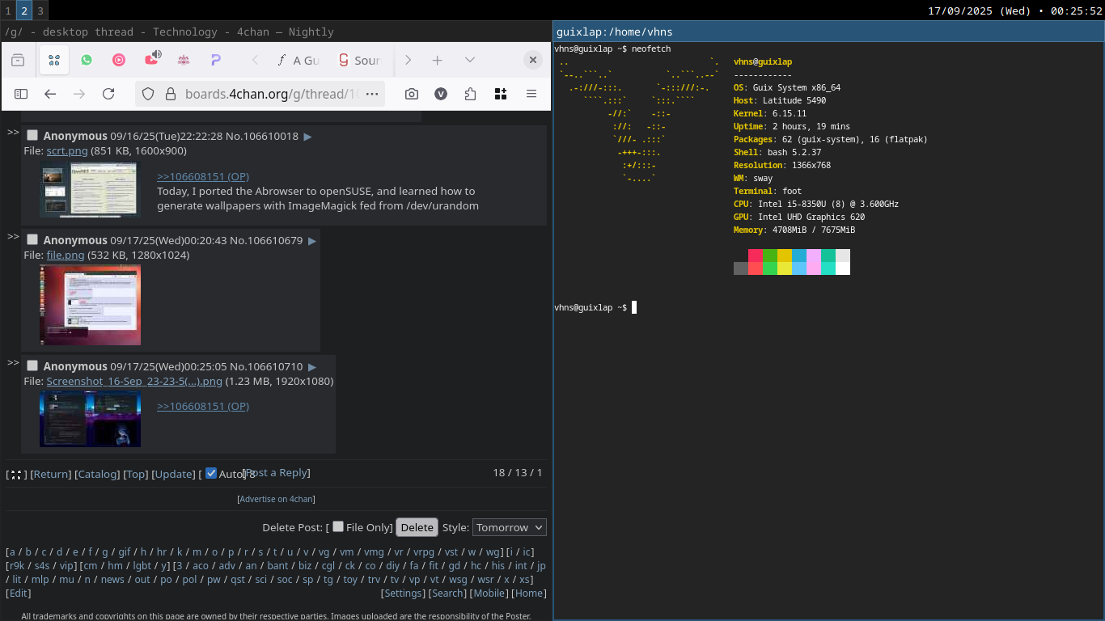Expand the file.png thumbnail image
This screenshot has height=621, width=1105.
[90, 305]
